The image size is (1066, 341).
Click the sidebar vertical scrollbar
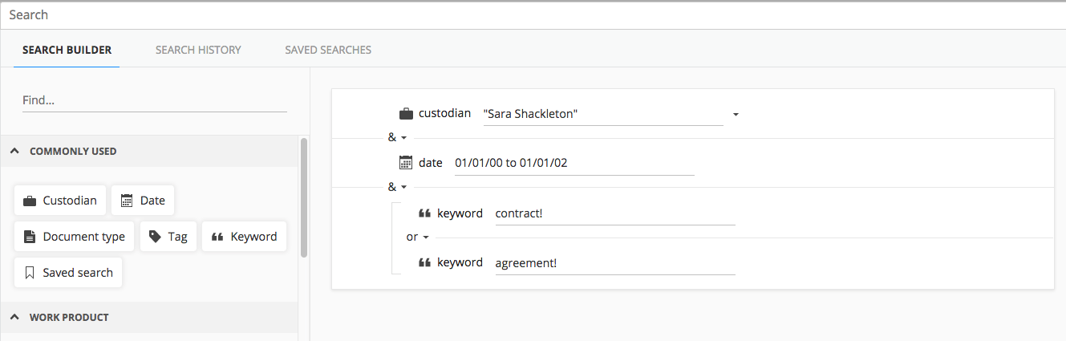pyautogui.click(x=303, y=197)
